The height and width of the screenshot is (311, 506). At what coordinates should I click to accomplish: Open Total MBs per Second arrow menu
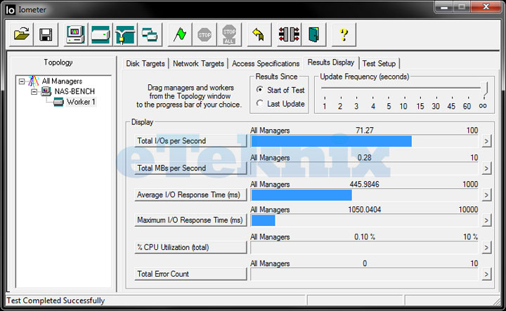click(486, 168)
